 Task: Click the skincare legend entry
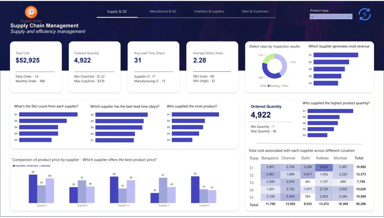click(45, 166)
